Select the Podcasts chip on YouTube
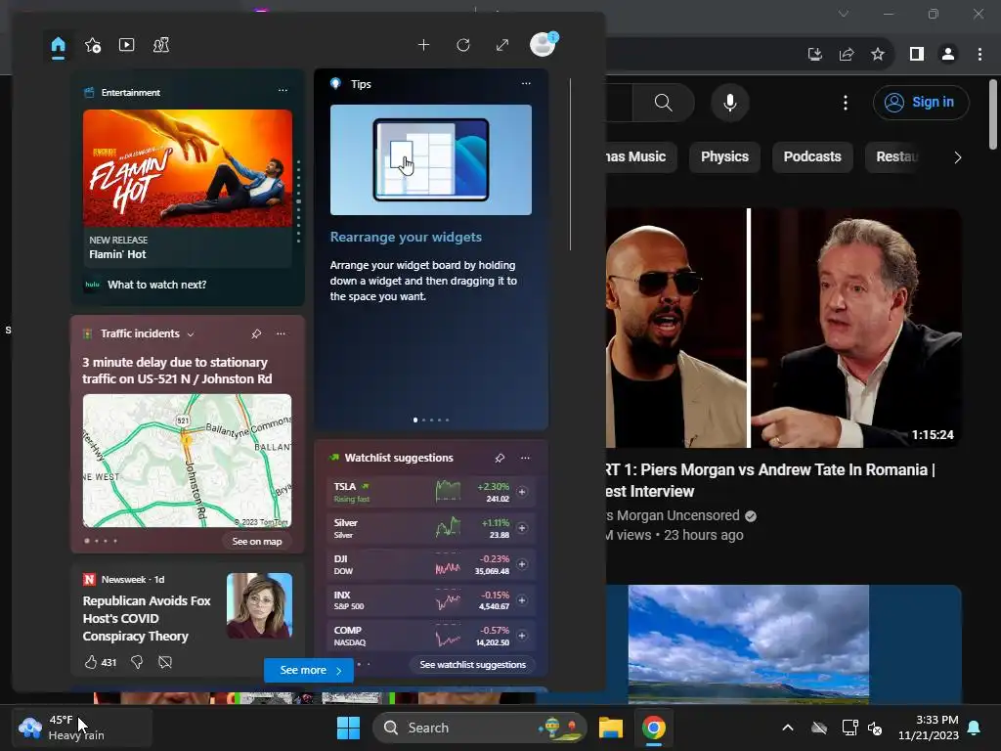The image size is (1001, 751). [812, 157]
